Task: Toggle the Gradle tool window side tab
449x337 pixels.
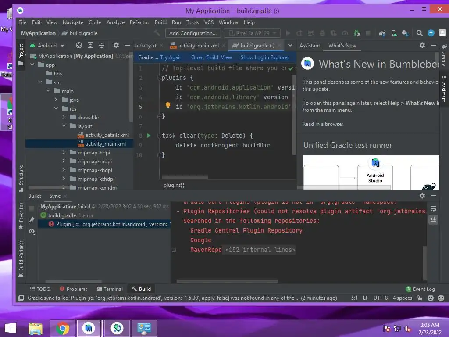Action: coord(444,55)
